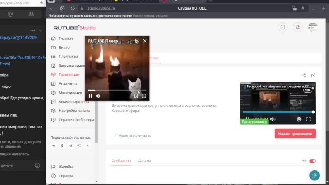Open Настройка канала settings page
329x185 pixels.
click(74, 111)
